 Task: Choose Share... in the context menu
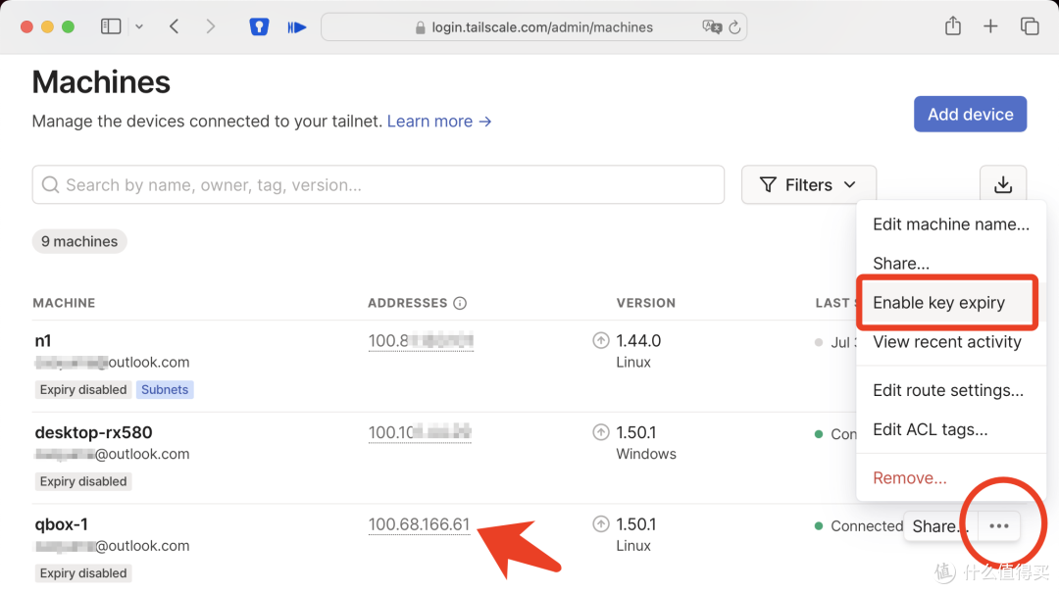(951, 264)
